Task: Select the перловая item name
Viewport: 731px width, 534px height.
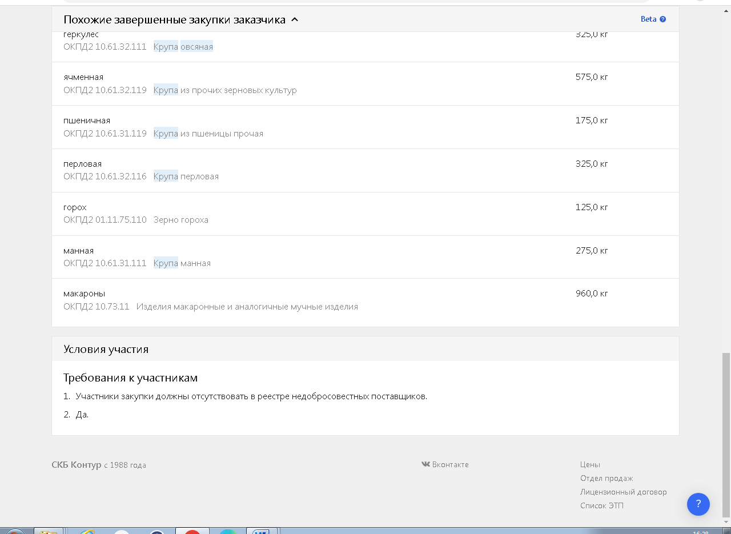Action: (82, 164)
